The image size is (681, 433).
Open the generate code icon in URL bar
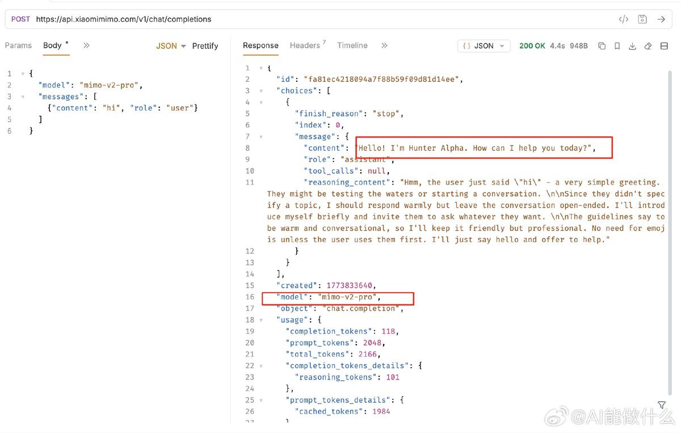(x=624, y=19)
